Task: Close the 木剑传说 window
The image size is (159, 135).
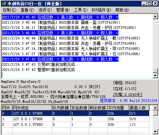Action: point(155,4)
